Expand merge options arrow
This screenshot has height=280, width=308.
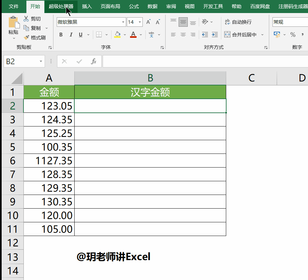click(x=262, y=35)
